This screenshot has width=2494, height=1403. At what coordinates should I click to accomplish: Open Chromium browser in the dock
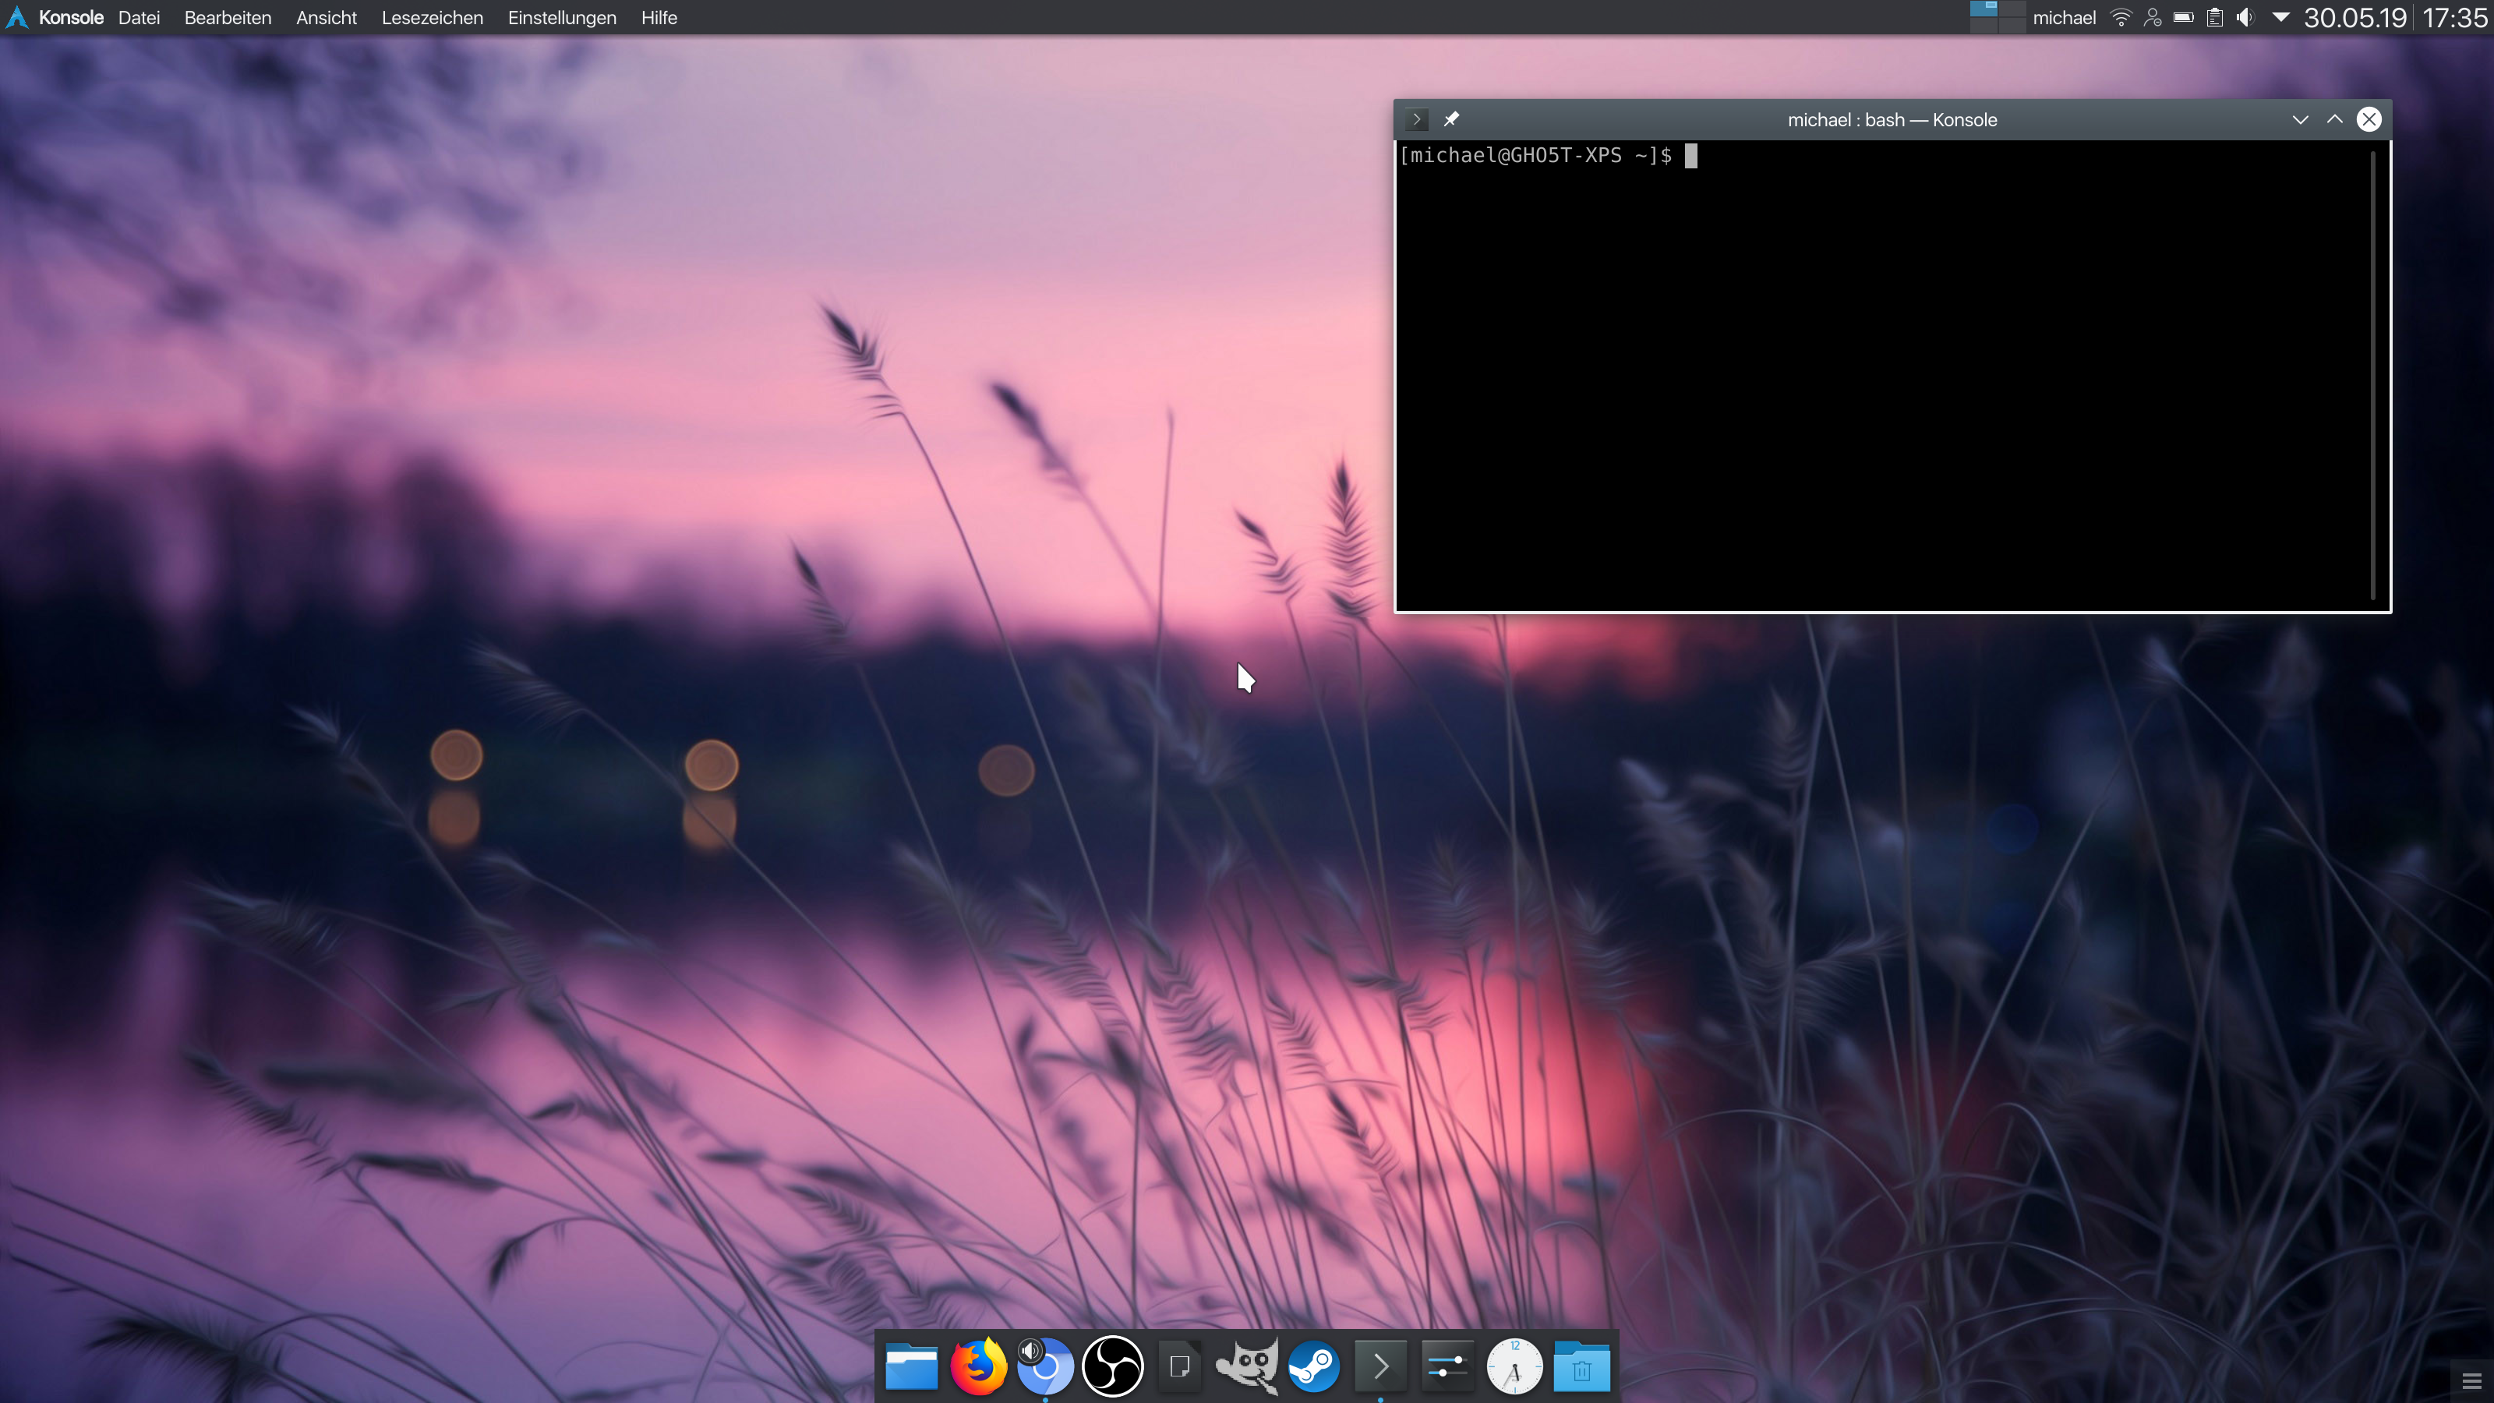pos(1046,1366)
